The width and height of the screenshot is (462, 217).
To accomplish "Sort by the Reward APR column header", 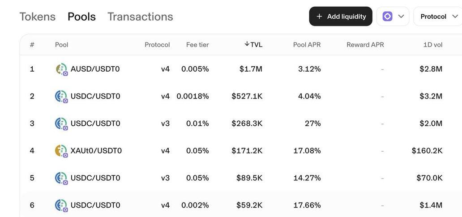I will click(x=365, y=45).
